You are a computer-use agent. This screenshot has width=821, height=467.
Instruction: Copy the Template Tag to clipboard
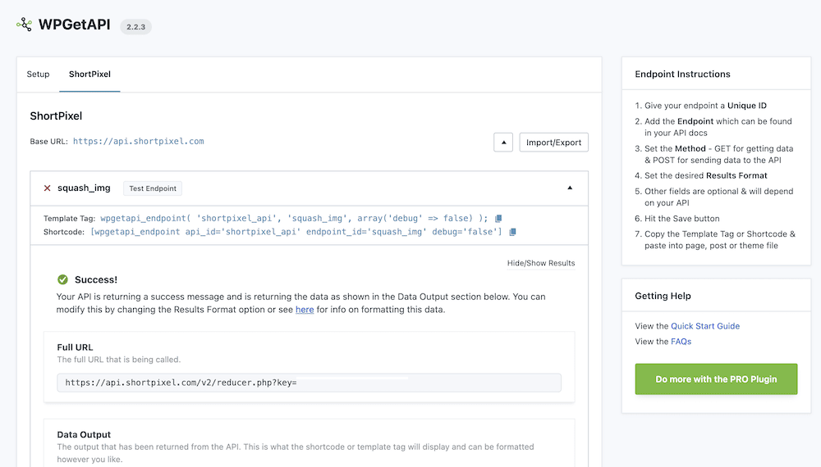[x=498, y=219]
